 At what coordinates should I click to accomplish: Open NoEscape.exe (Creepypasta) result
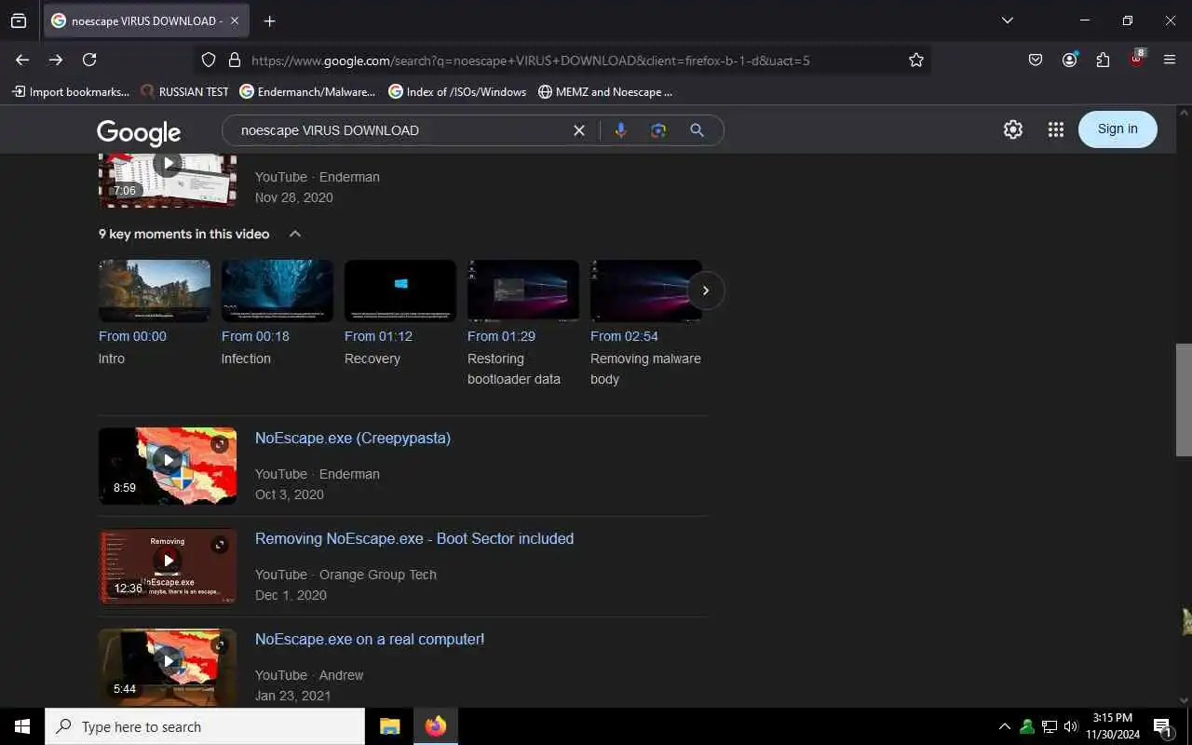353,438
